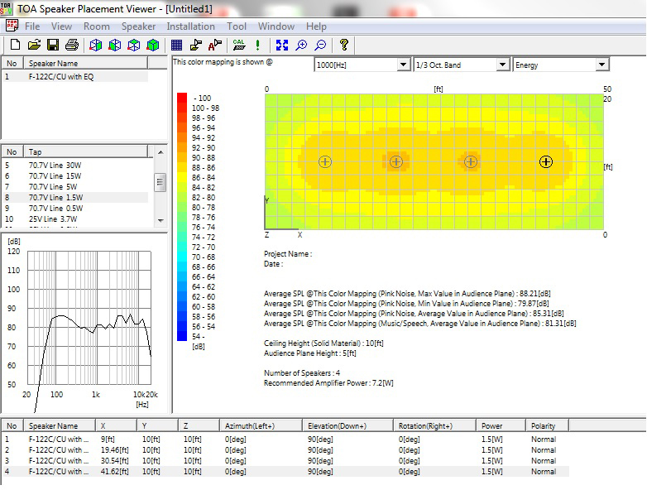Select the speaker marker at far right of map
The width and height of the screenshot is (647, 490).
click(x=546, y=162)
